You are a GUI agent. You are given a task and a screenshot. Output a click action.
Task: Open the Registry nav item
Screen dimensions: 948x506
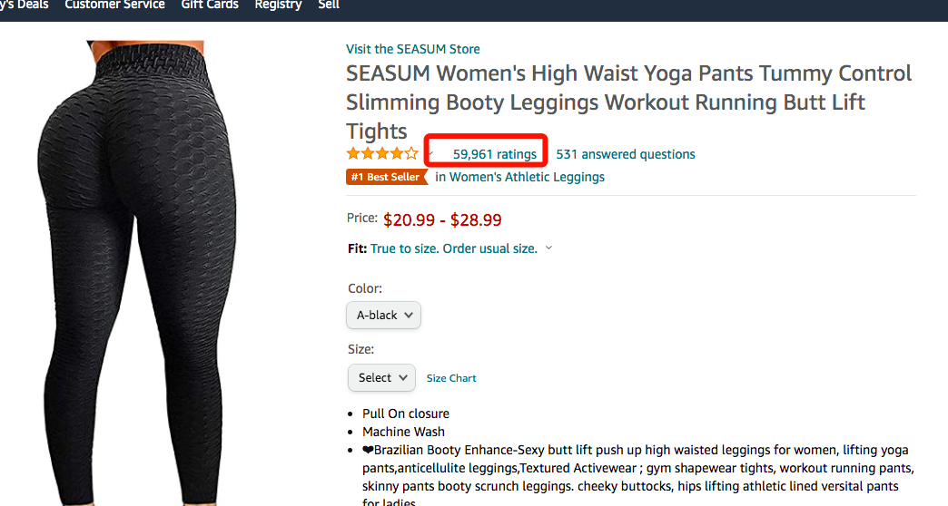(278, 5)
